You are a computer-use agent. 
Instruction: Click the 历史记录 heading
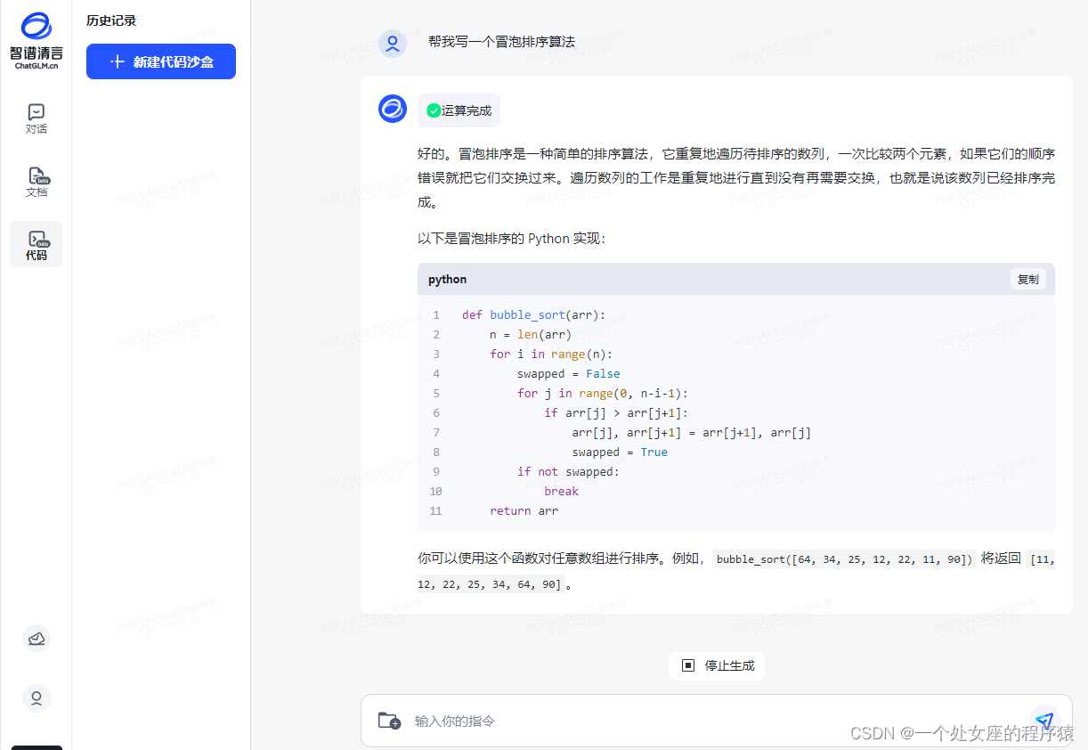pyautogui.click(x=111, y=20)
